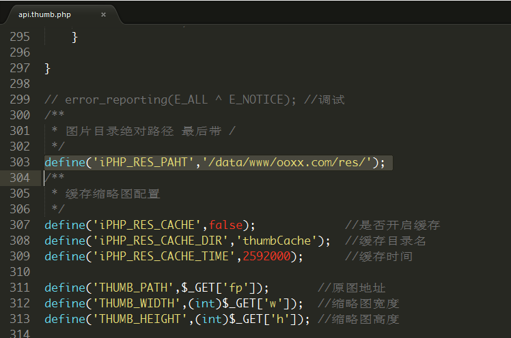Click the '/data/www/ooxx.com/res/' path string
511x338 pixels.
(287, 162)
